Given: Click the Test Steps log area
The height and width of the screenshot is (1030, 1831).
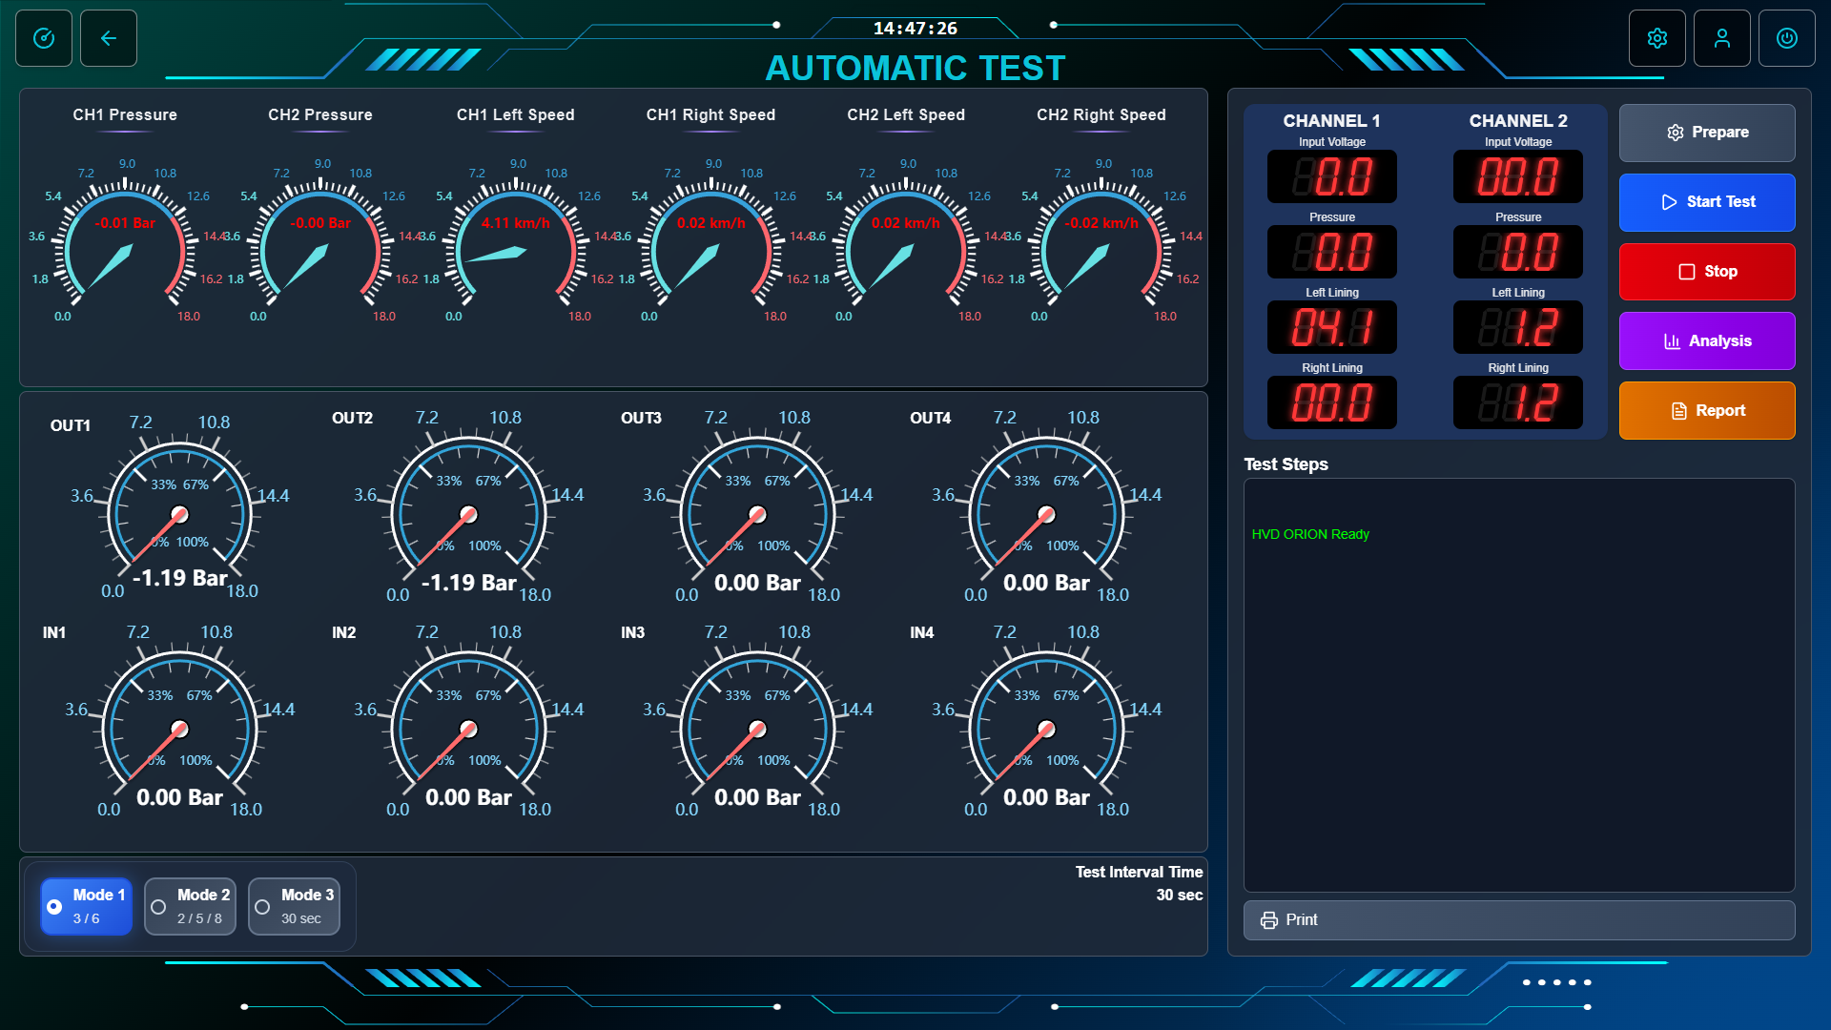Looking at the screenshot, I should click(x=1518, y=685).
